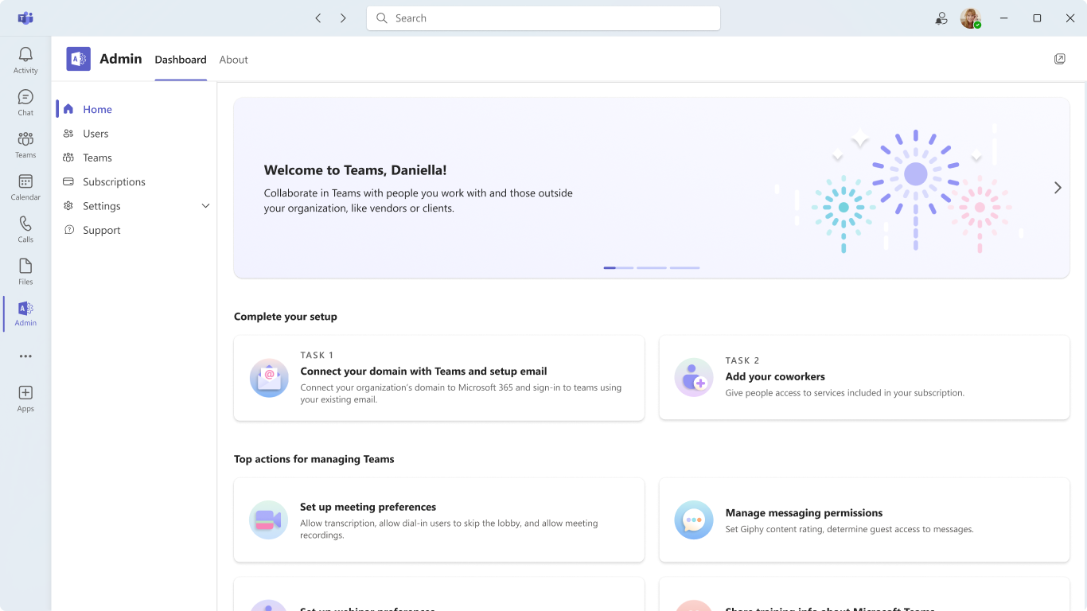Click the Support help icon in the sidebar
Screen dimensions: 1087x611
[68, 230]
